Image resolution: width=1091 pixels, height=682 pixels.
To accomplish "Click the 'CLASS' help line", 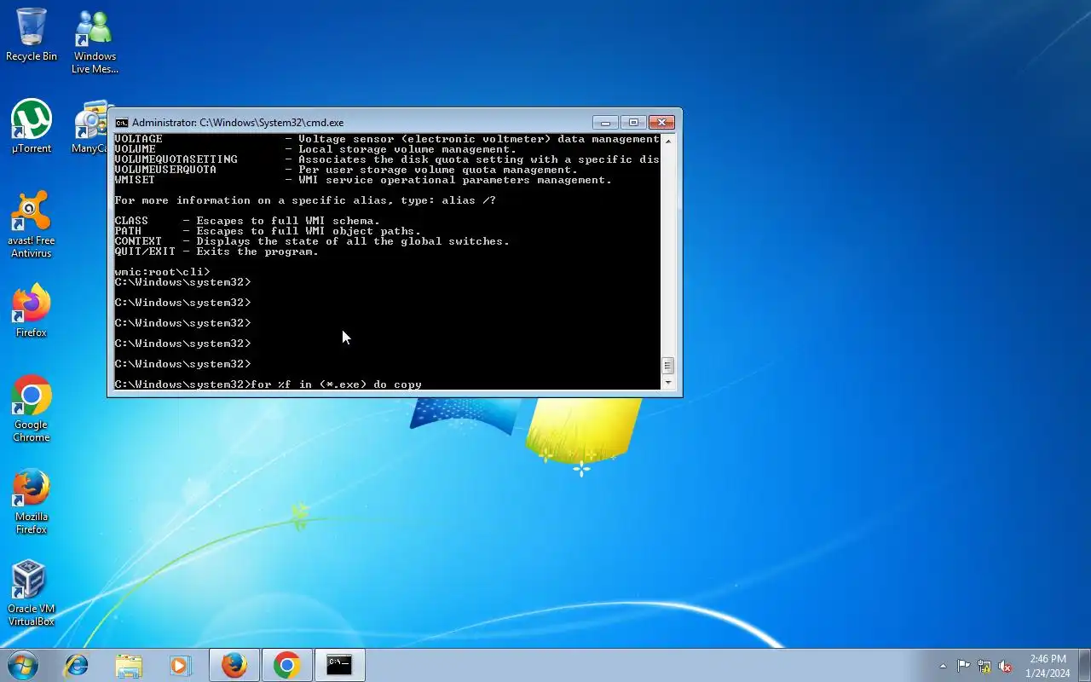I will 247,221.
